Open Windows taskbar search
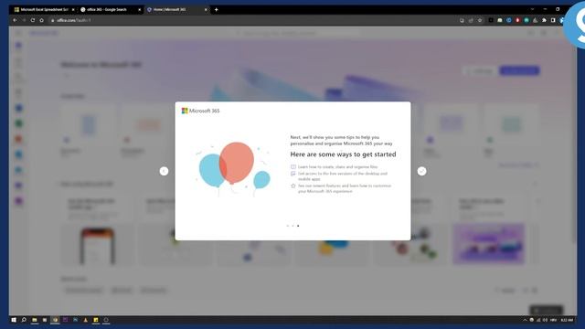 (24, 320)
